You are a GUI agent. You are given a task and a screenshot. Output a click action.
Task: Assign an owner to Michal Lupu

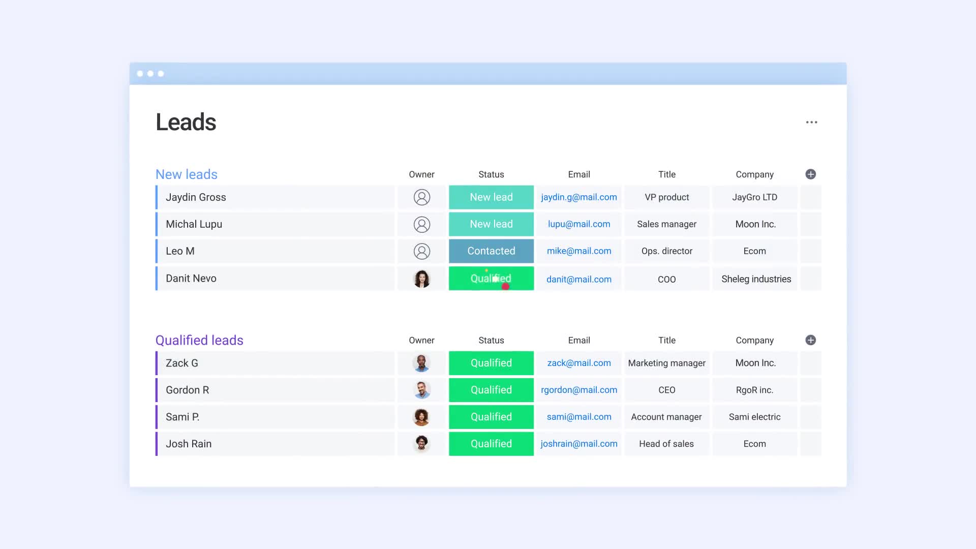coord(421,224)
